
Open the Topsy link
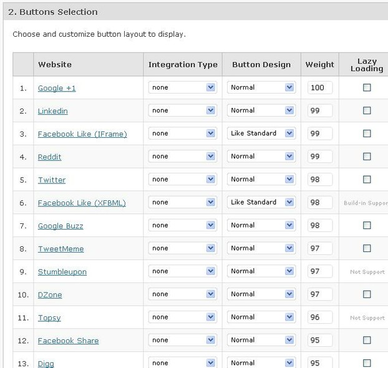point(49,318)
